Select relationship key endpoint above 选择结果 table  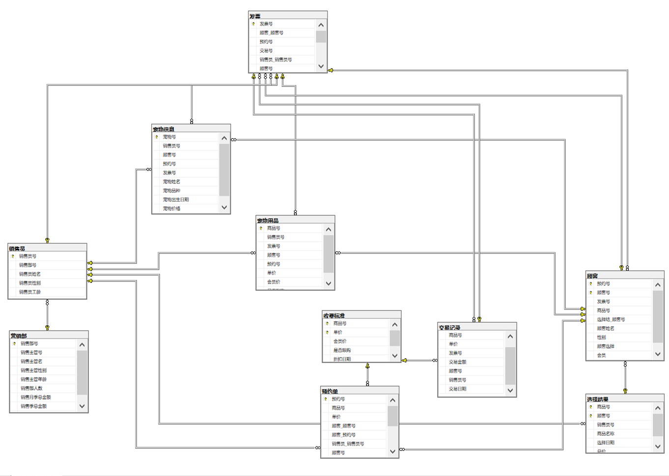(x=625, y=391)
